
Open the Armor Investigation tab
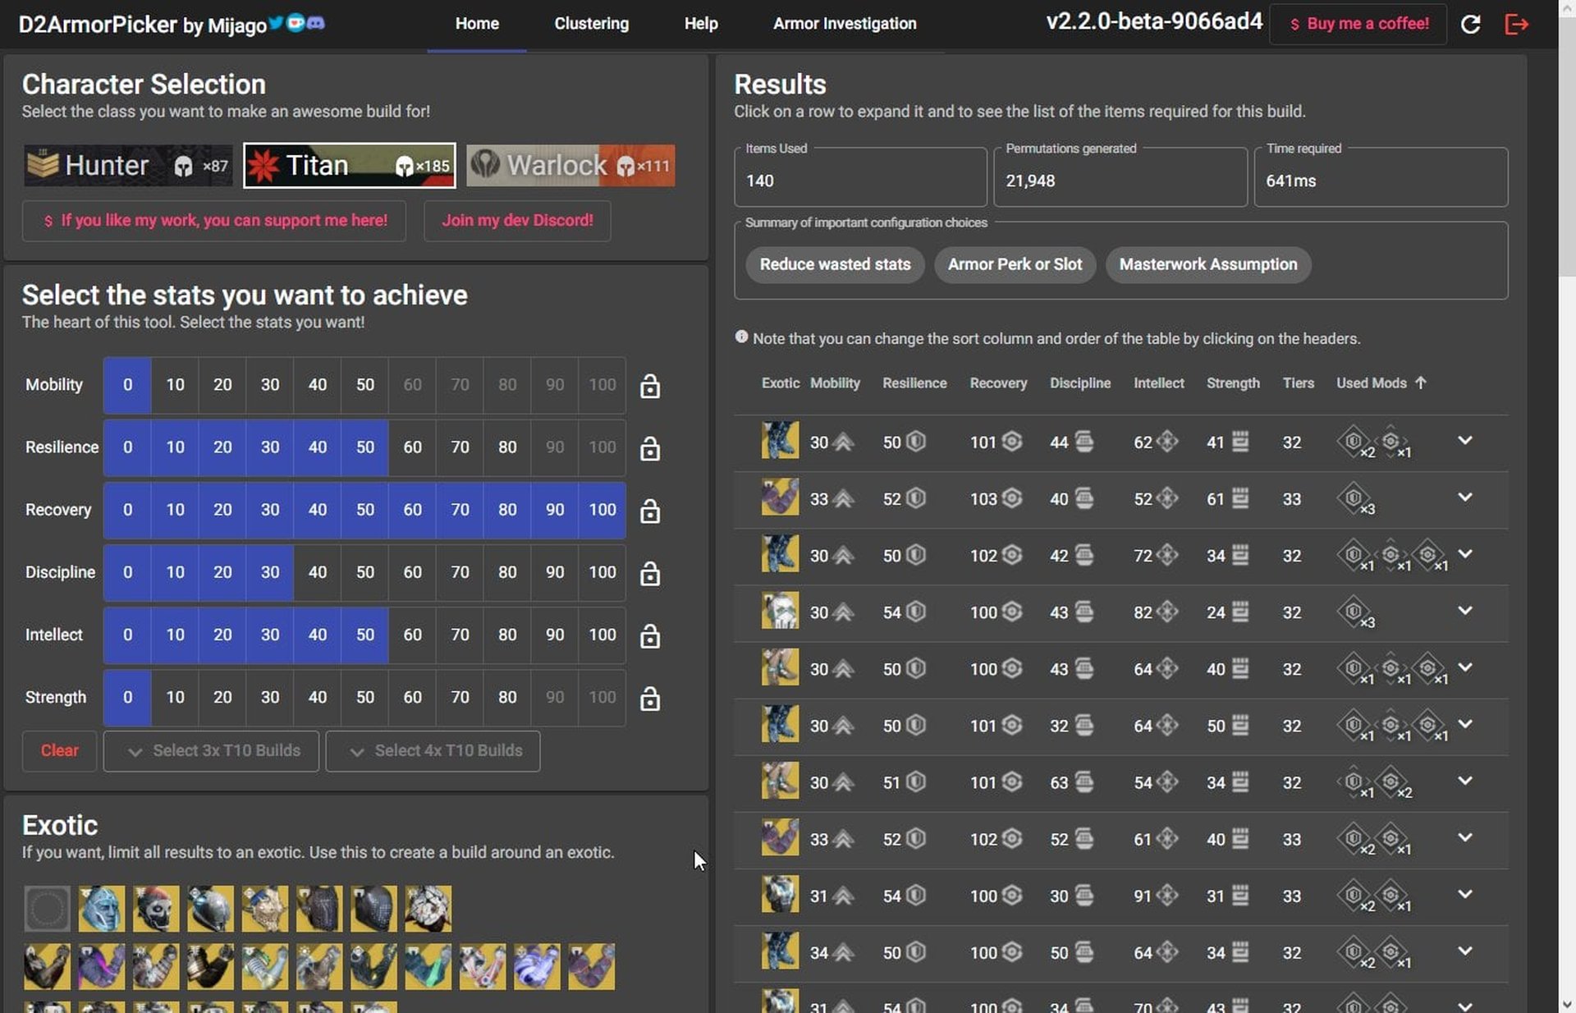(x=845, y=24)
